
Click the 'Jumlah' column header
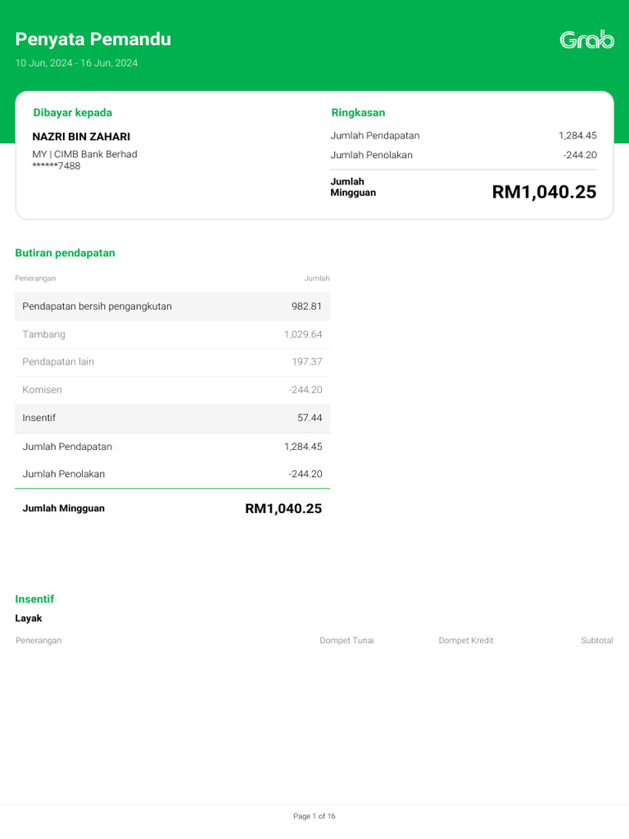pyautogui.click(x=317, y=279)
